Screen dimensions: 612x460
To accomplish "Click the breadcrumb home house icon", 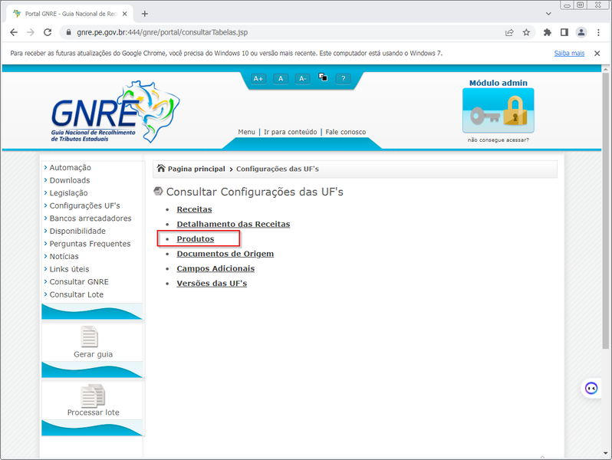I will [x=161, y=168].
